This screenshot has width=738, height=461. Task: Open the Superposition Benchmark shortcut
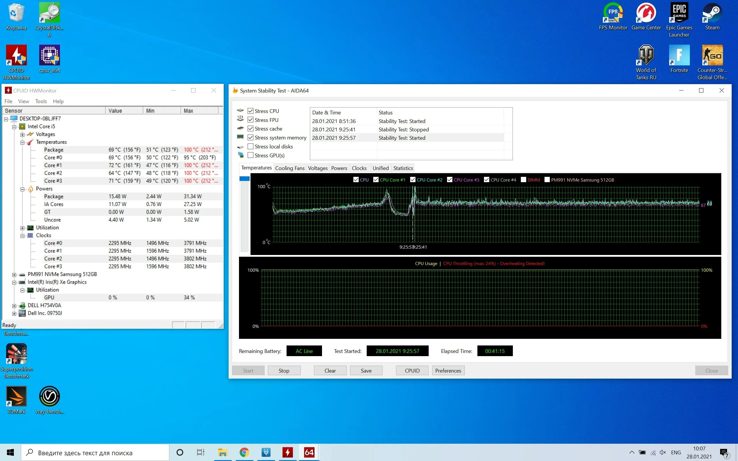click(x=16, y=354)
